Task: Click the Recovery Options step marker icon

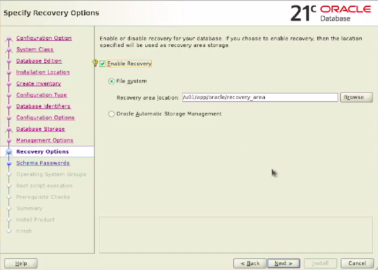Action: tap(9, 152)
